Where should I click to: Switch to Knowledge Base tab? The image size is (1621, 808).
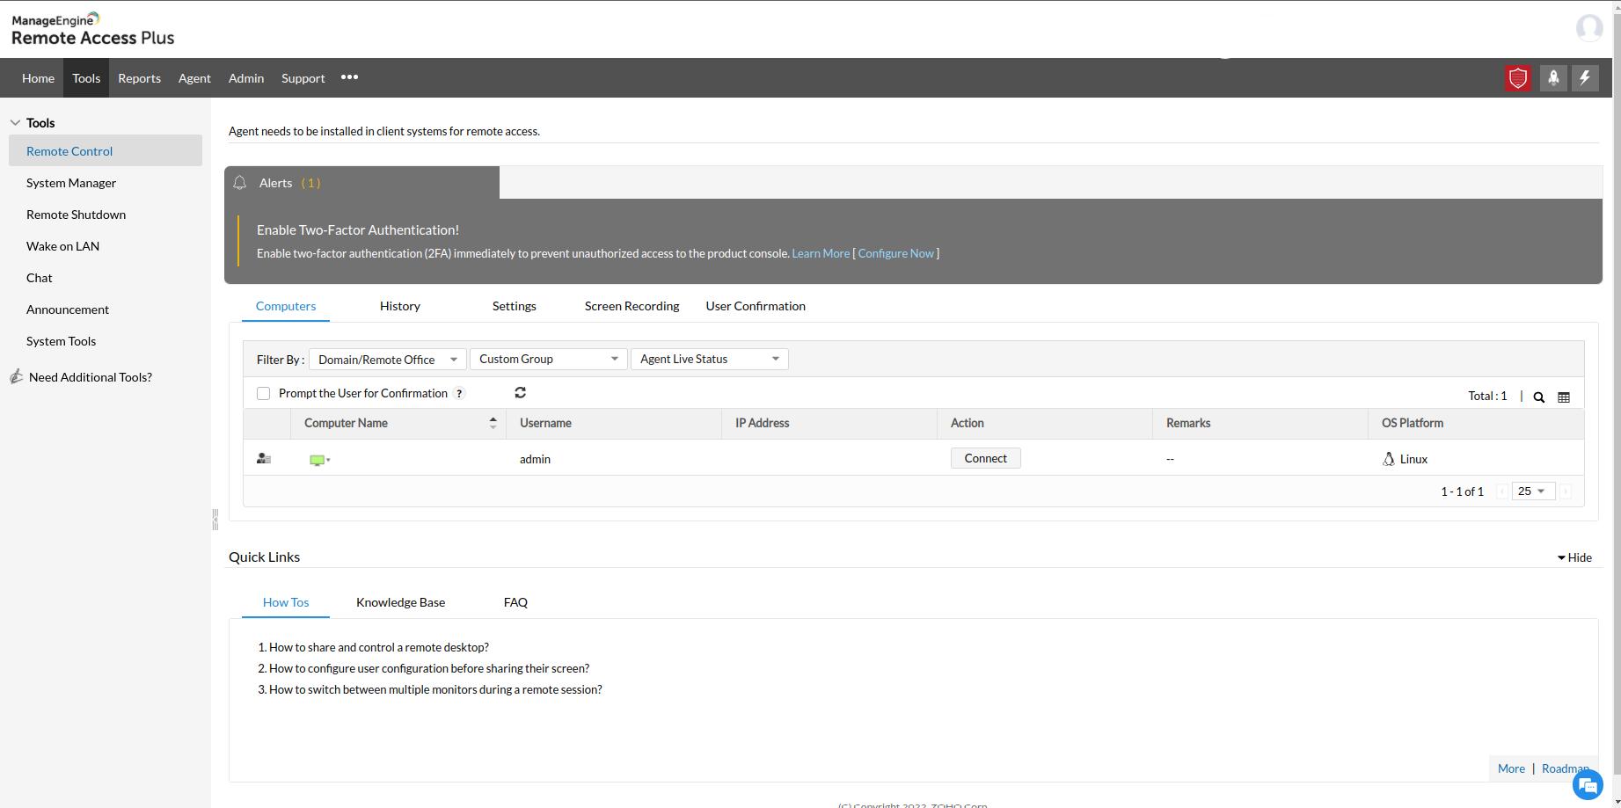401,602
